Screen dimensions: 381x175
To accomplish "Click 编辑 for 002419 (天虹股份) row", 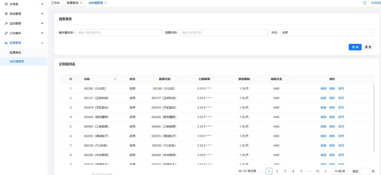I will point(323,108).
